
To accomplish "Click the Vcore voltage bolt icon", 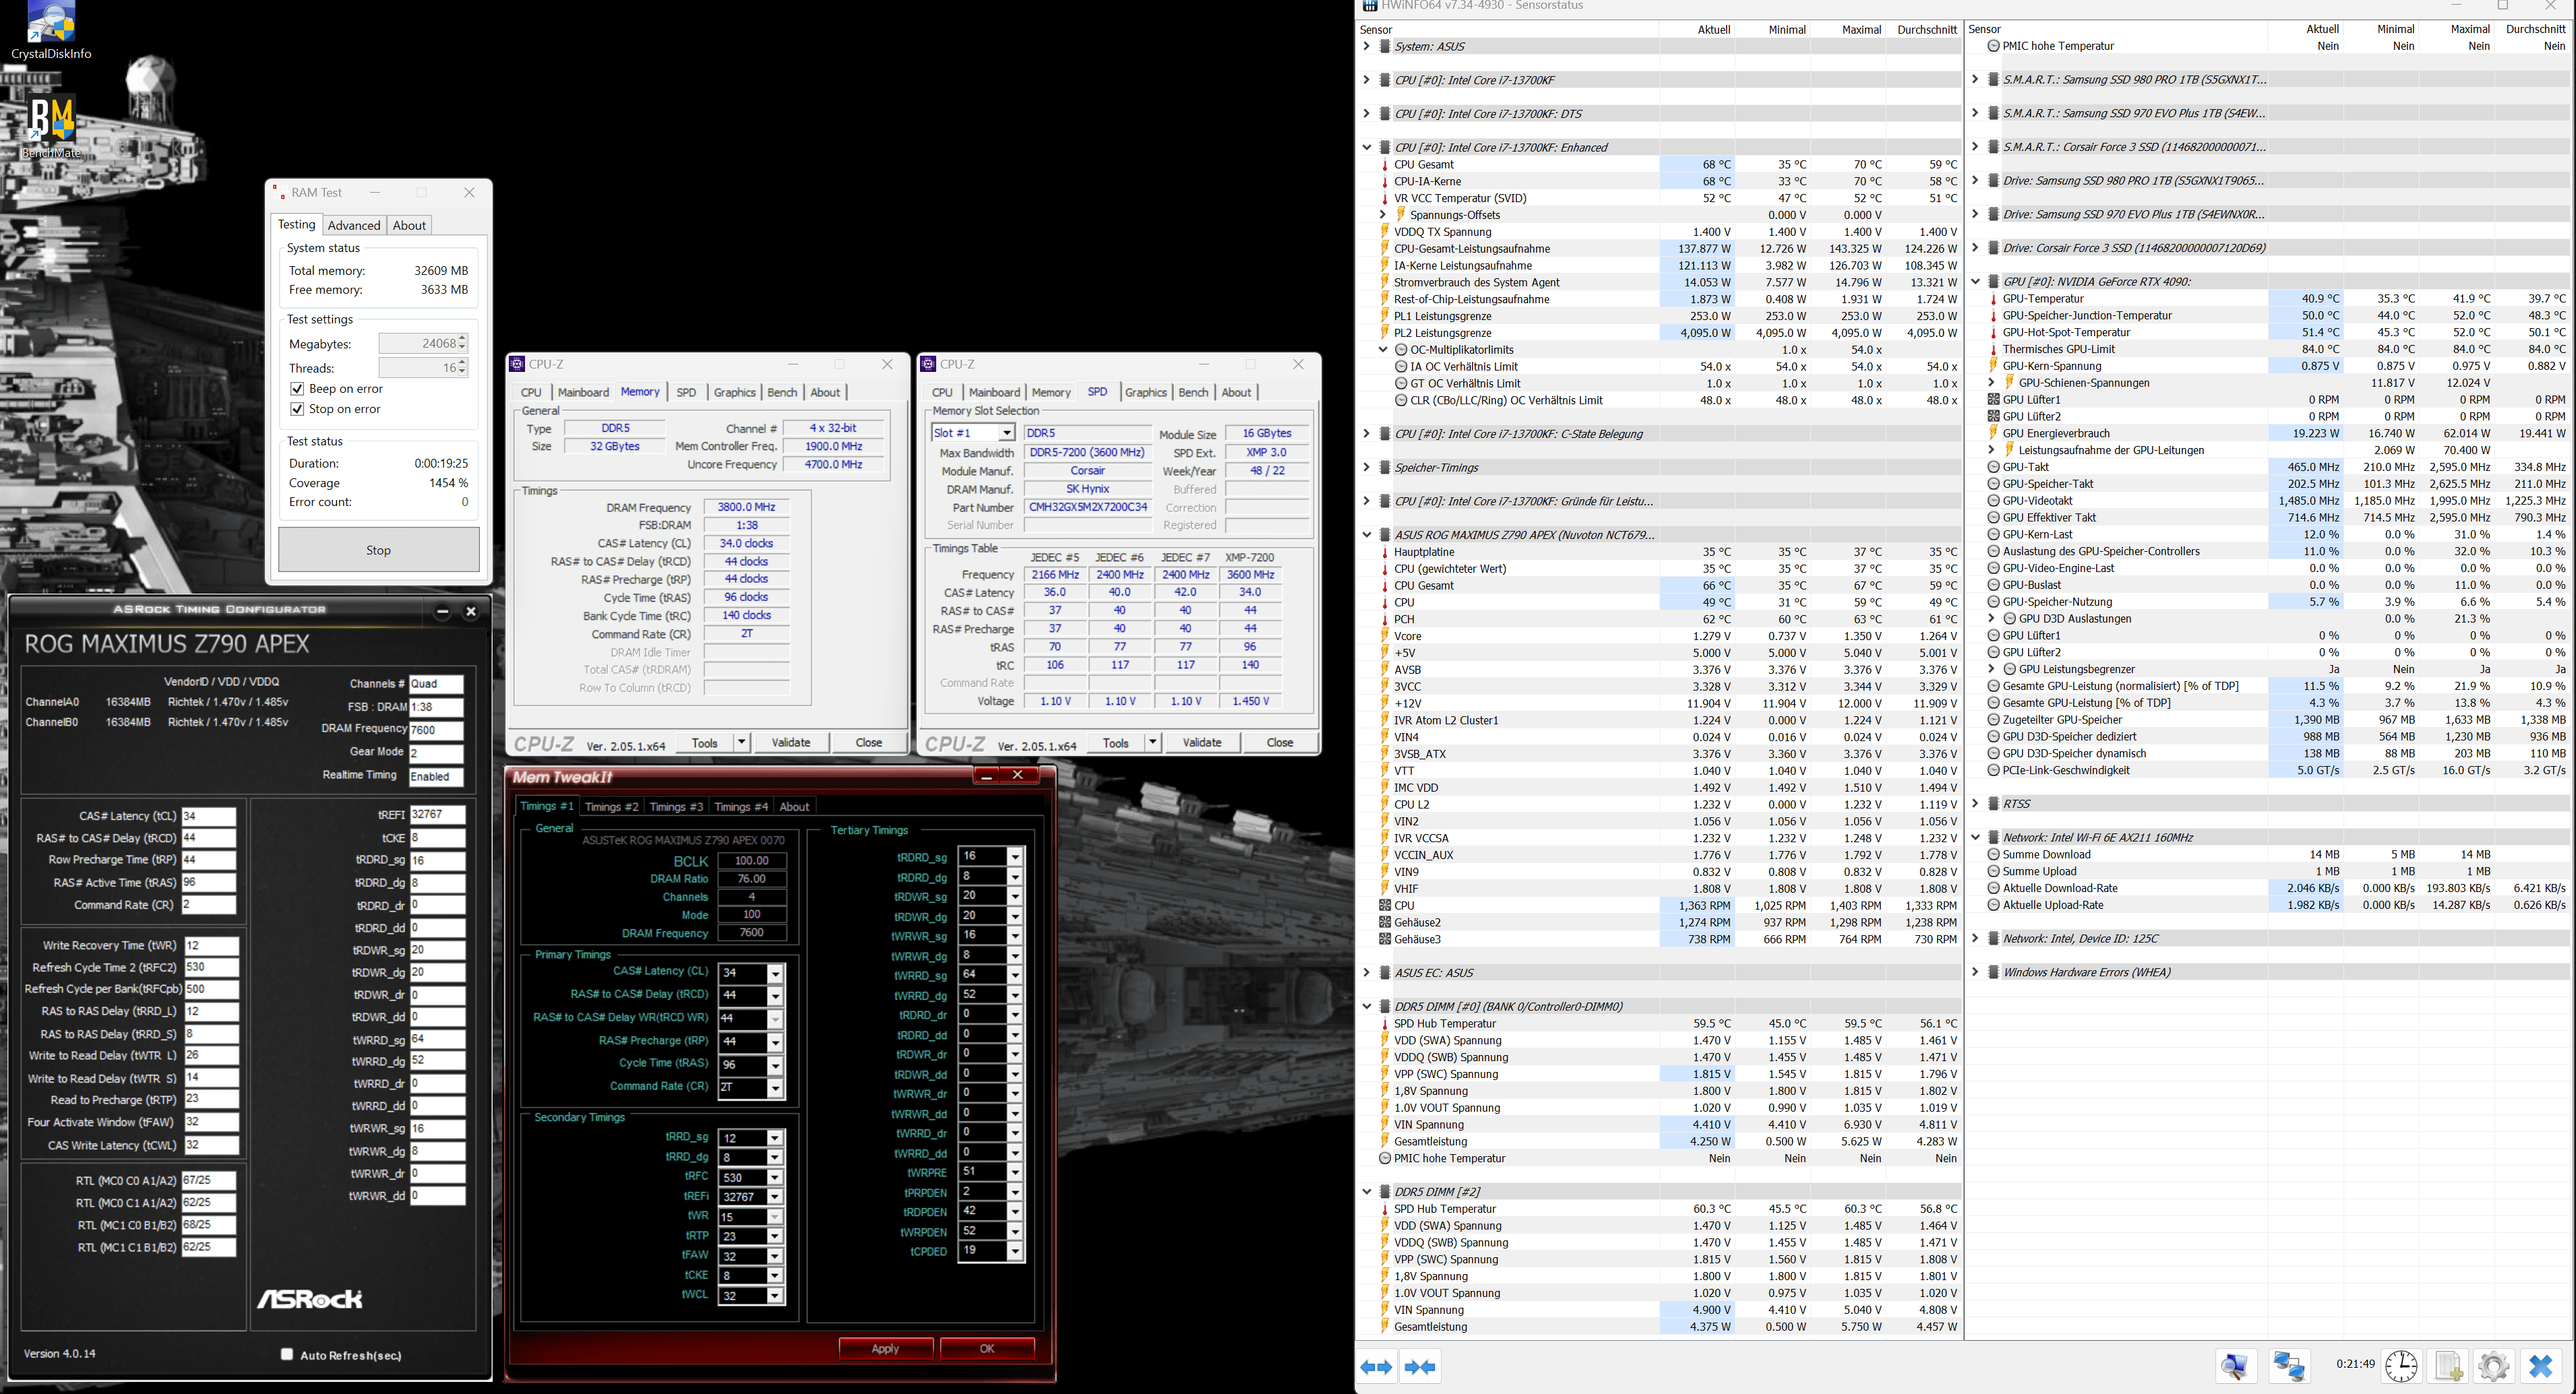I will tap(1384, 636).
